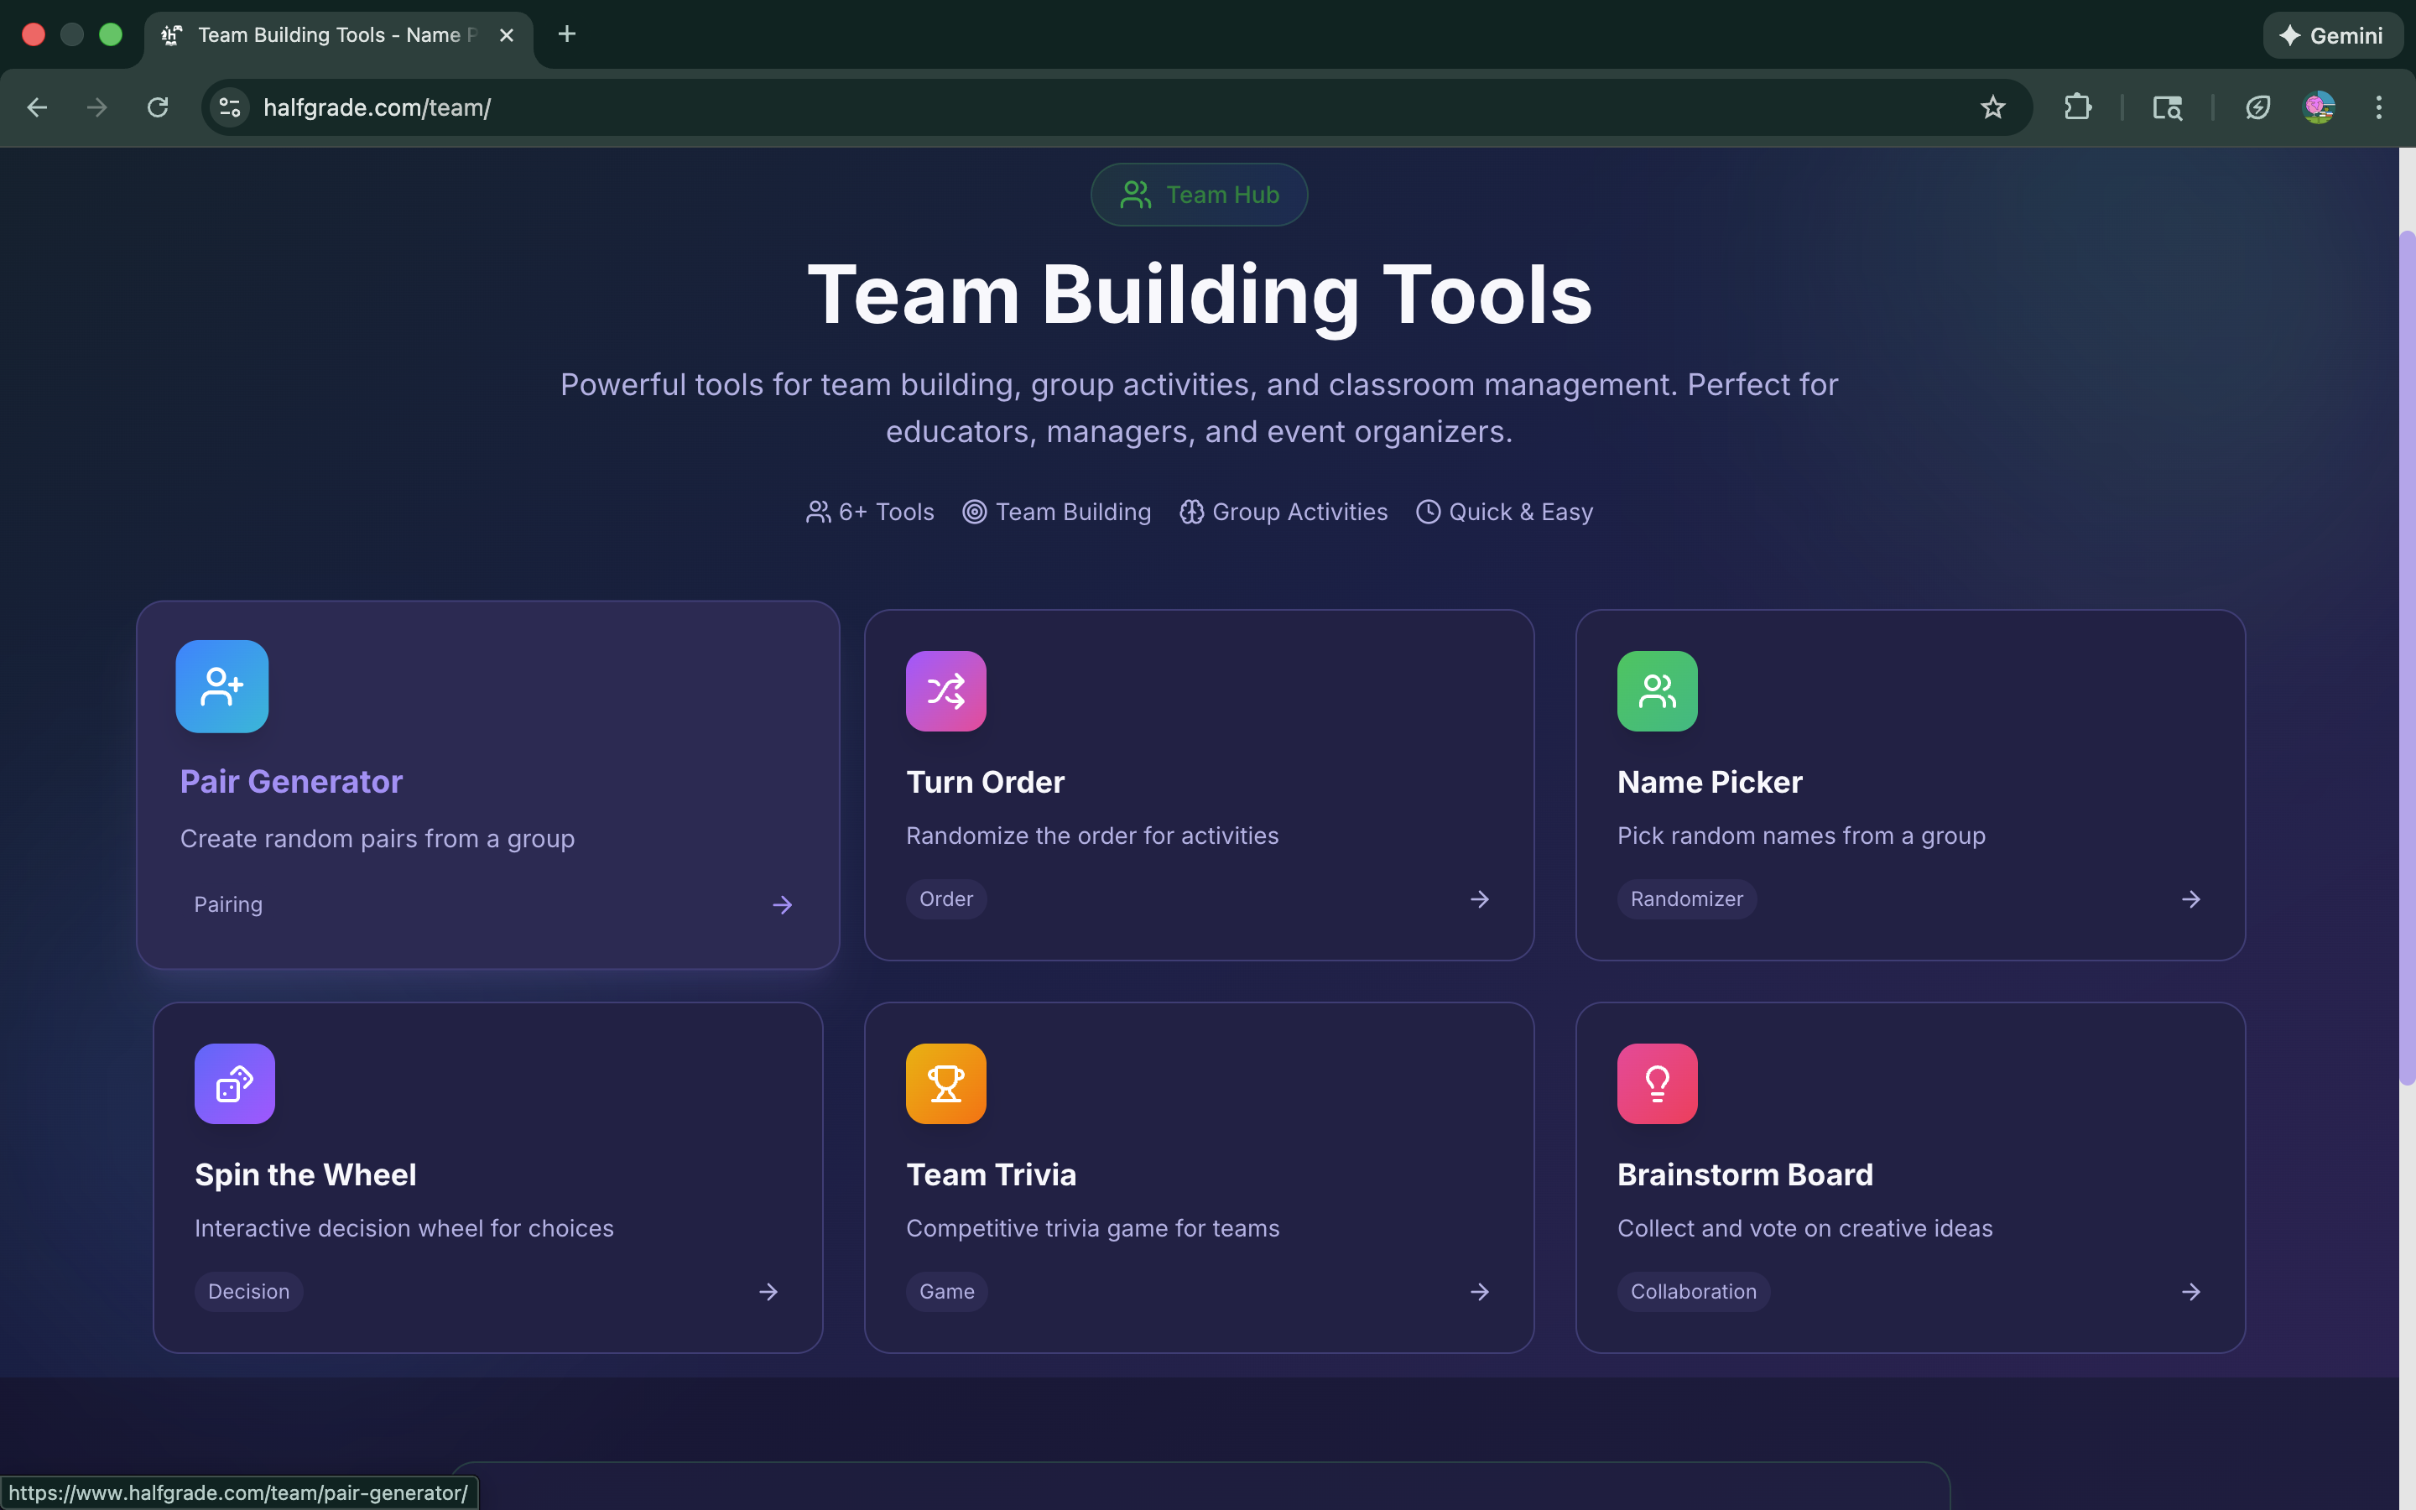Click the Team Hub badge
Screen dimensions: 2416x1510
point(1198,194)
